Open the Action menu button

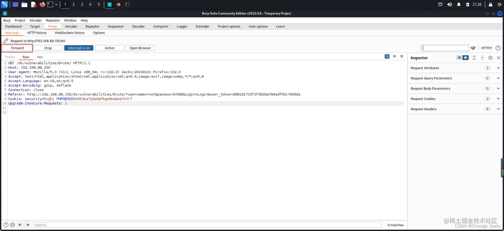point(110,48)
